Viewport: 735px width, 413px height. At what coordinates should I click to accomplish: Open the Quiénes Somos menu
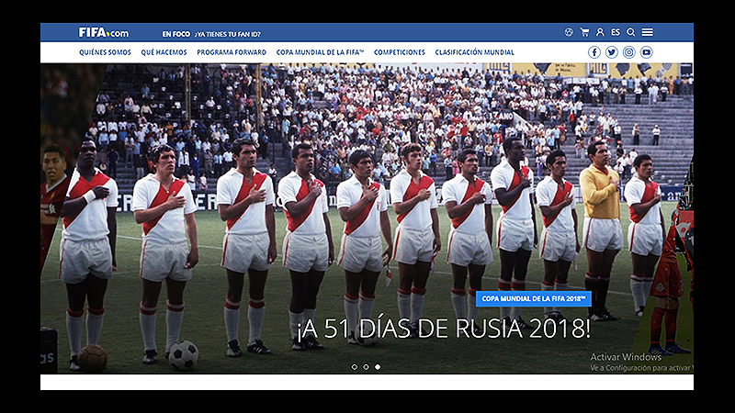pos(105,52)
